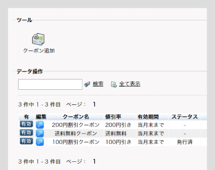Click the クーポン追加 coupon icon
The height and width of the screenshot is (170, 215).
pyautogui.click(x=38, y=39)
